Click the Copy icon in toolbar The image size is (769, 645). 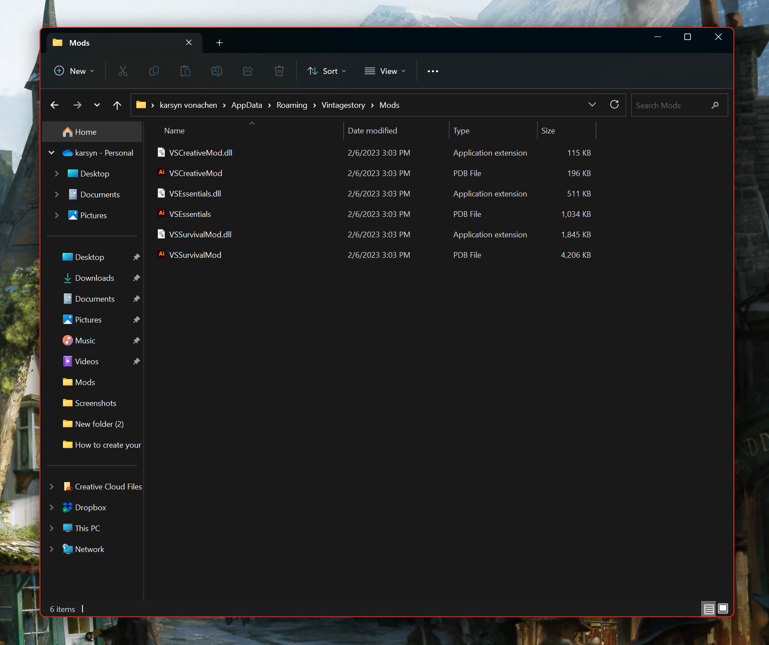[x=154, y=71]
